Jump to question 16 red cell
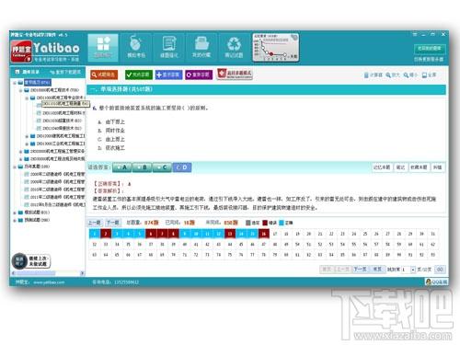The height and width of the screenshot is (345, 460). point(264,234)
